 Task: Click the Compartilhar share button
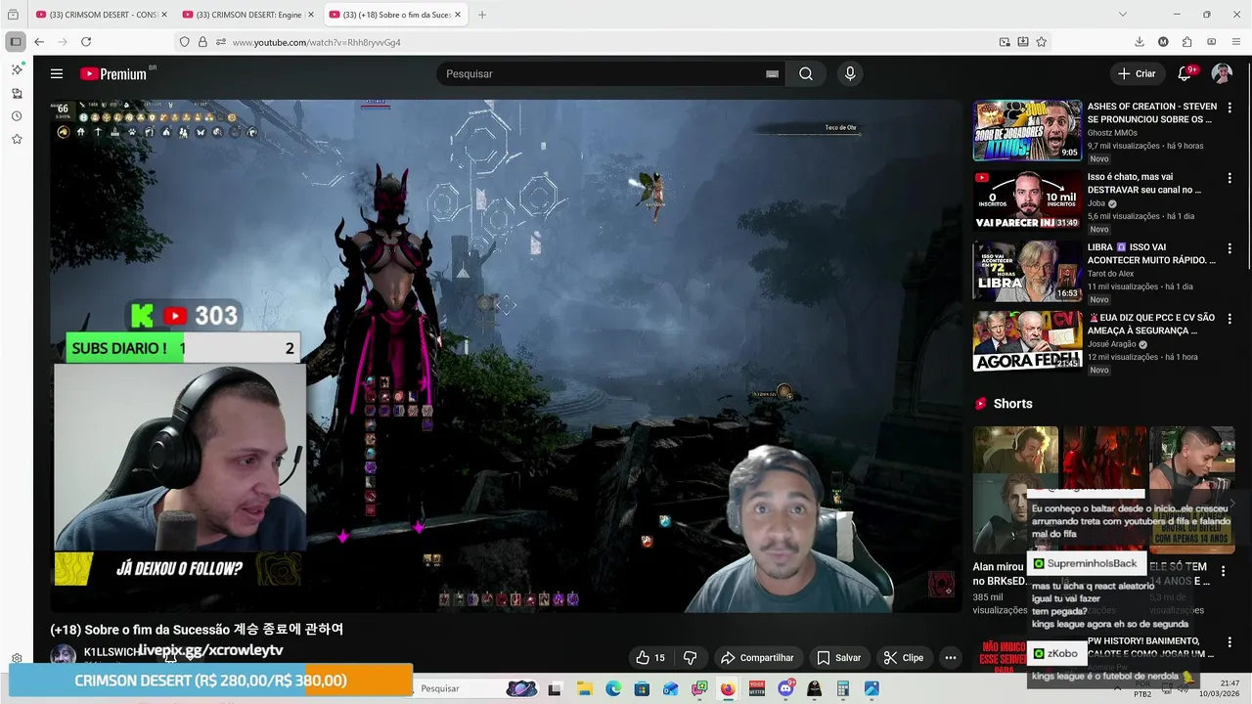[757, 658]
